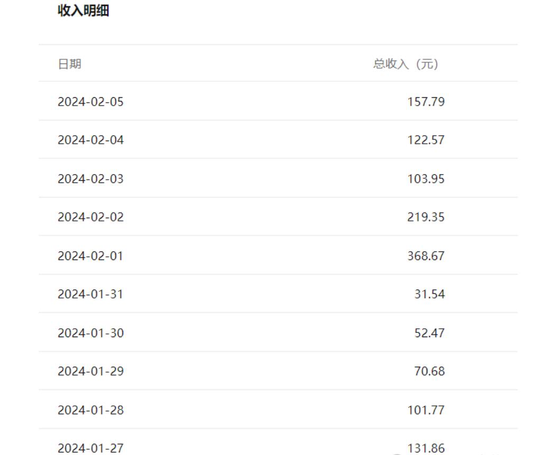Select the 2024-01-31 date entry
The height and width of the screenshot is (455, 541).
coord(90,294)
